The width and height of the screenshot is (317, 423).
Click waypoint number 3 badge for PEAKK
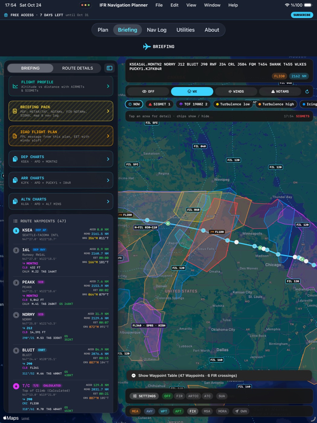[16, 283]
